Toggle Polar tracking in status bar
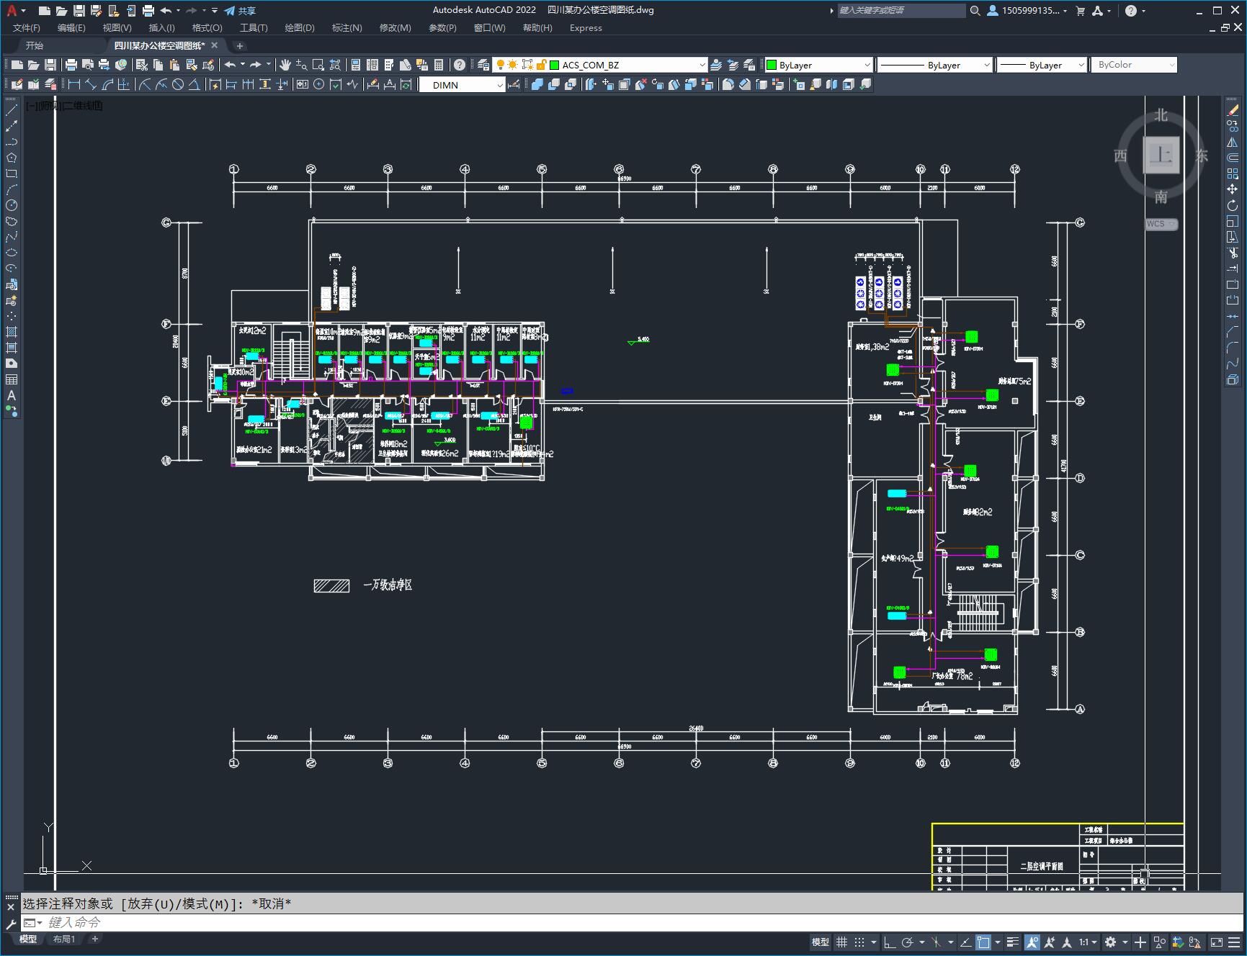 point(908,942)
